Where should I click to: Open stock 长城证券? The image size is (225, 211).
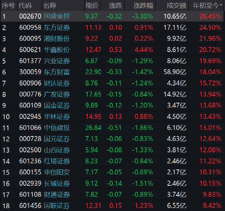(x=57, y=183)
